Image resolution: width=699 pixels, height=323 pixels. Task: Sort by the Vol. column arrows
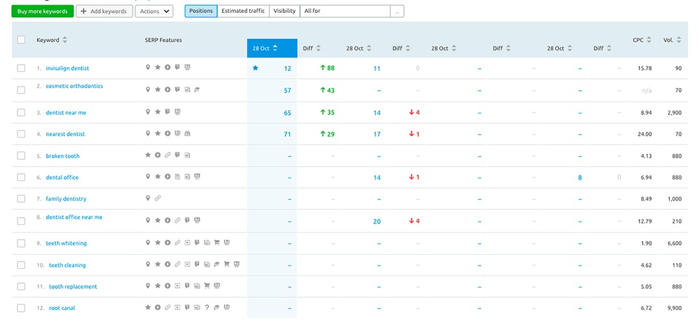pos(678,40)
